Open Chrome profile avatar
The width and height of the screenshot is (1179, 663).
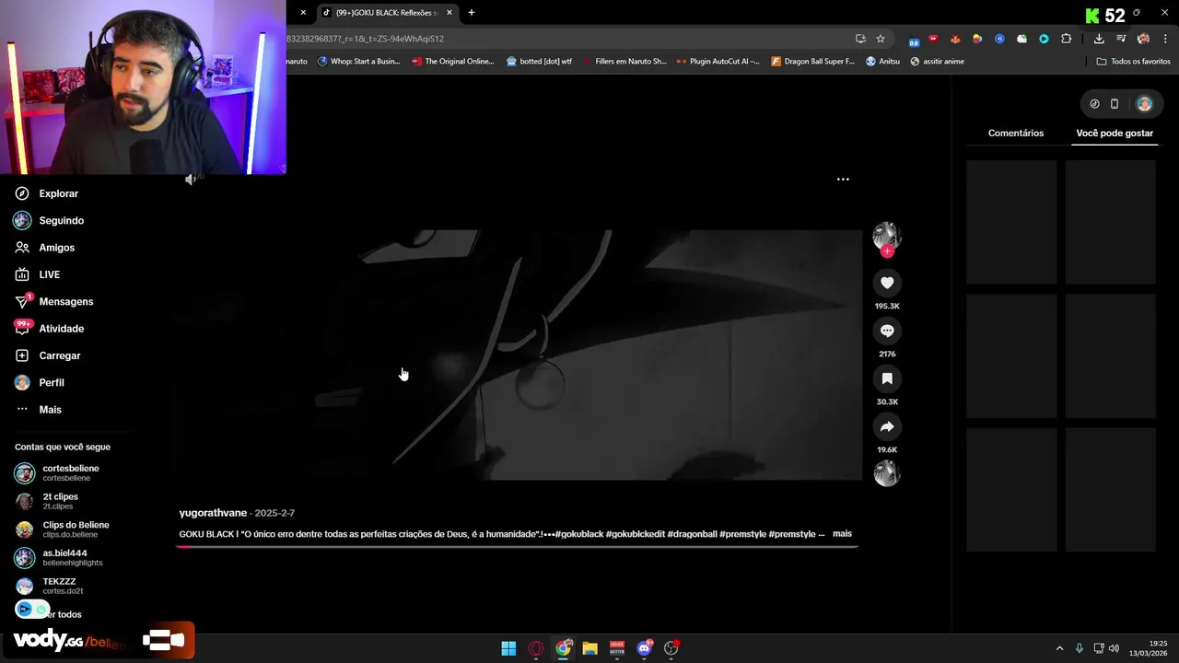pyautogui.click(x=1143, y=39)
